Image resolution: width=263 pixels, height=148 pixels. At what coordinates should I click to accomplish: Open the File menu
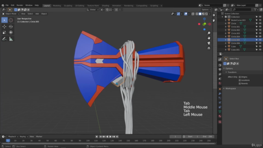(7, 5)
